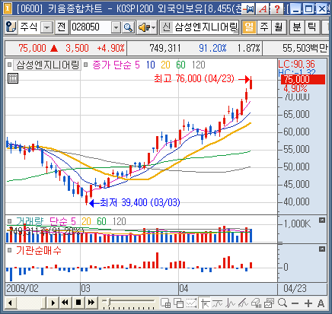Click the fast-forward playback button
The image size is (332, 314).
point(91,303)
